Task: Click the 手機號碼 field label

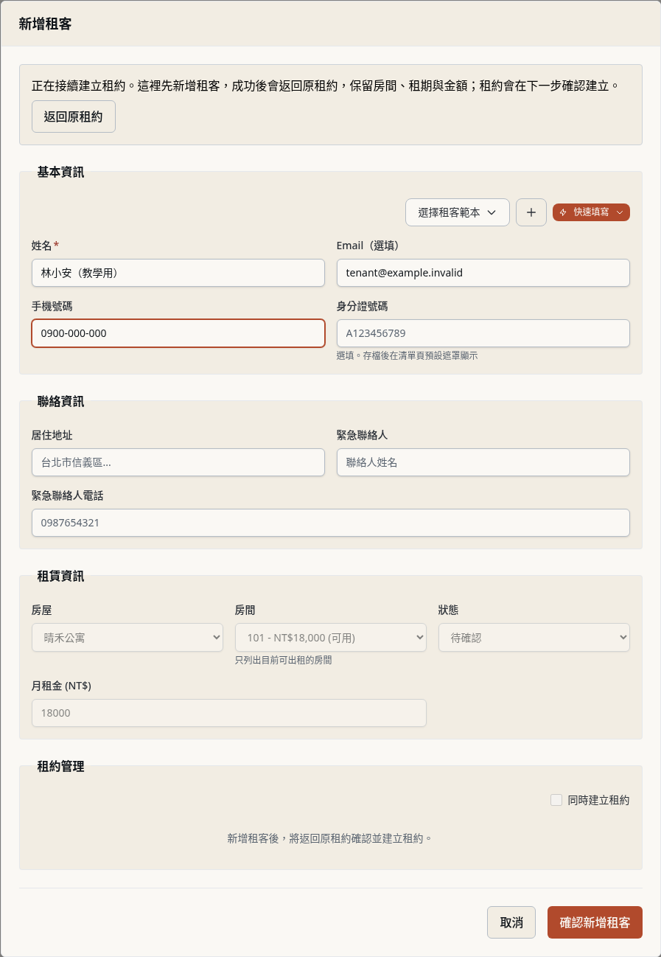Action: [x=52, y=305]
